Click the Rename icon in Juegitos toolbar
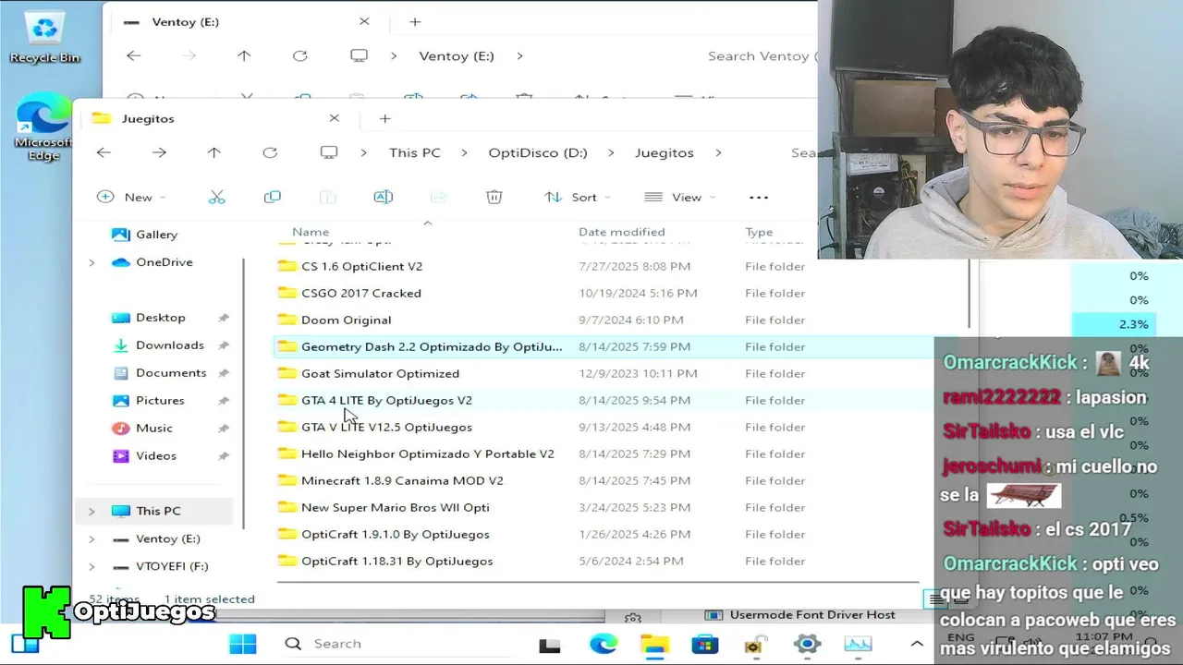 pyautogui.click(x=383, y=197)
